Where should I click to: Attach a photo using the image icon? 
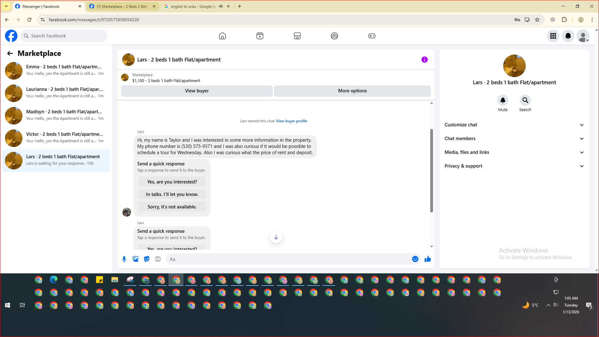tap(135, 259)
